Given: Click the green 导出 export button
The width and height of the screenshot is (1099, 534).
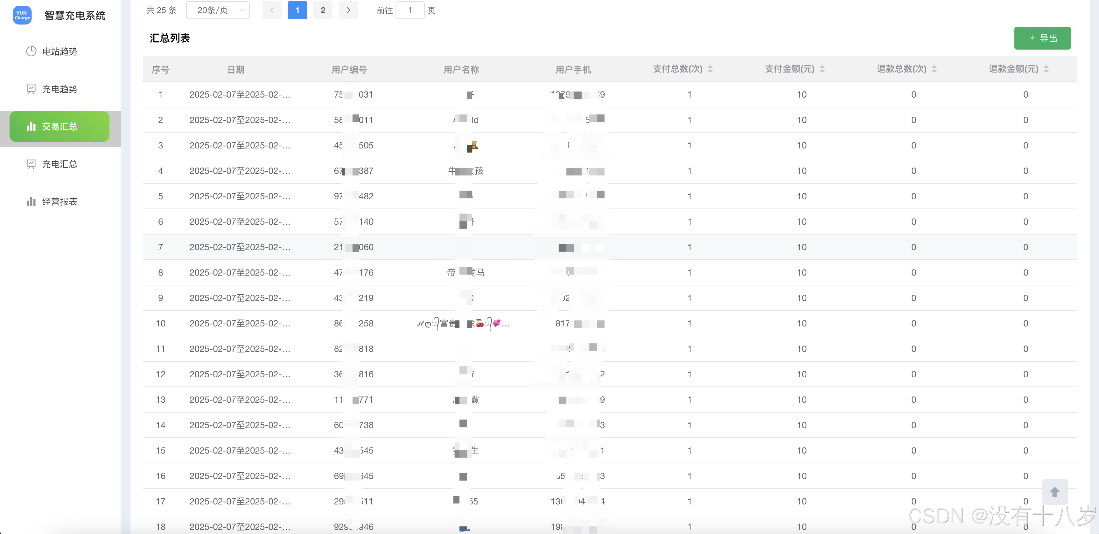Looking at the screenshot, I should coord(1042,38).
